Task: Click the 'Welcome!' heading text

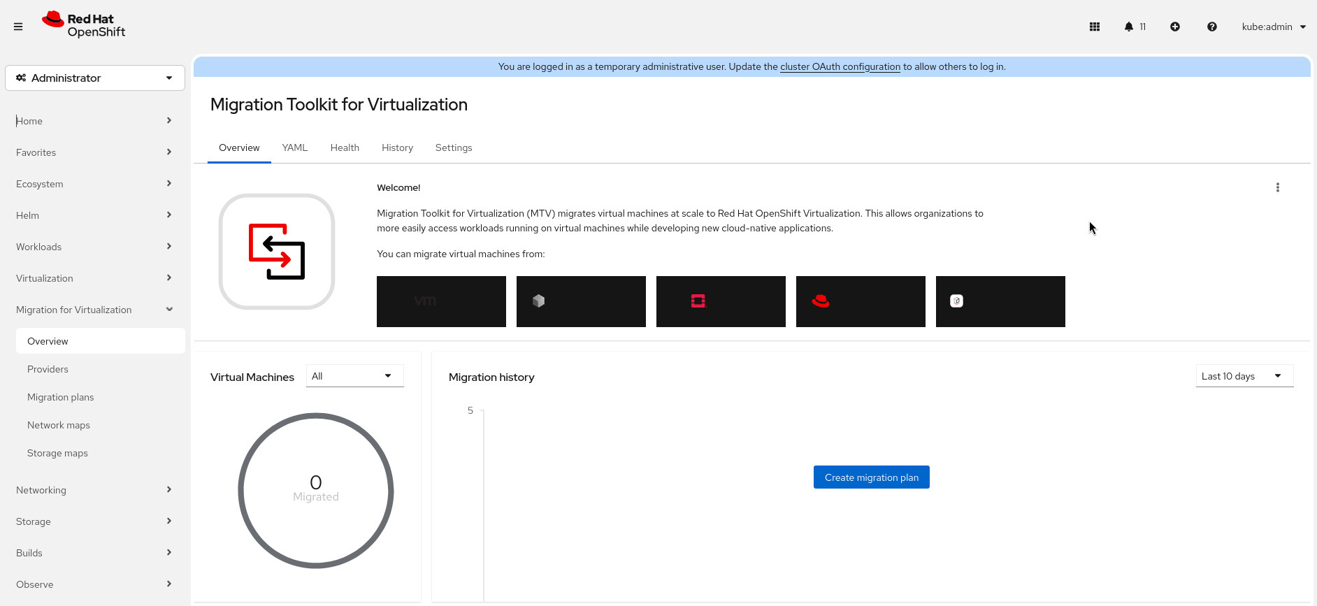Action: pyautogui.click(x=398, y=187)
